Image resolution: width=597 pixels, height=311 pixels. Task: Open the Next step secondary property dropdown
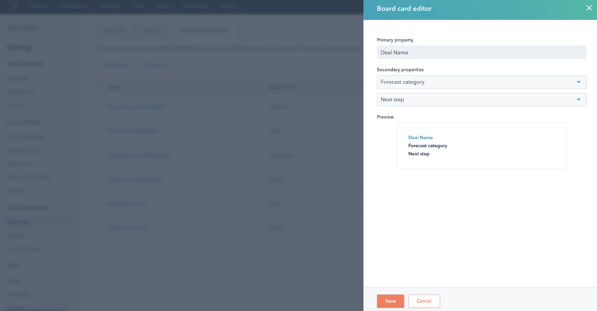click(481, 100)
